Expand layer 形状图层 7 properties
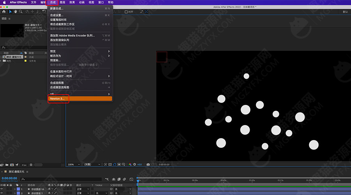 [15, 193]
